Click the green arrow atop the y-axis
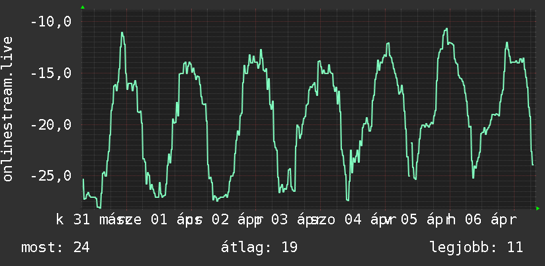This screenshot has width=545, height=266. coord(83,7)
